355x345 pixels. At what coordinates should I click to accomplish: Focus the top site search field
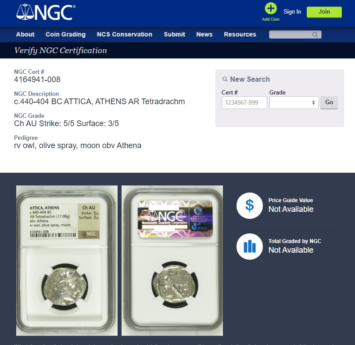pyautogui.click(x=295, y=34)
